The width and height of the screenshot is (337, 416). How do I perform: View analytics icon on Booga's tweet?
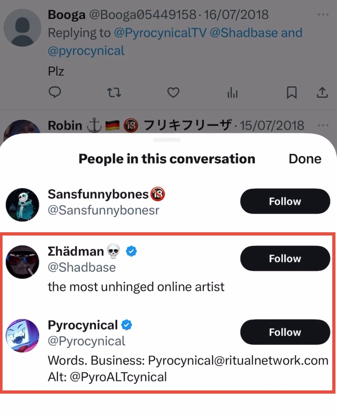(233, 93)
